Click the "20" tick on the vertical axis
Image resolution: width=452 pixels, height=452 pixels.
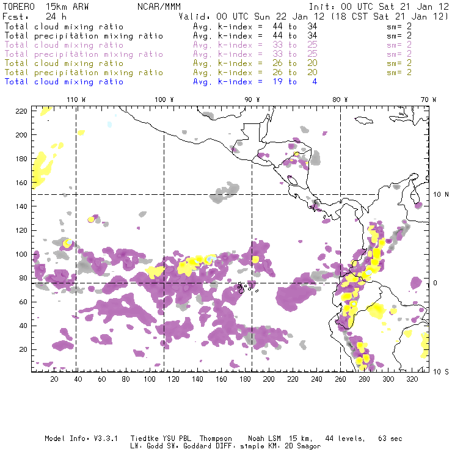[x=23, y=349]
